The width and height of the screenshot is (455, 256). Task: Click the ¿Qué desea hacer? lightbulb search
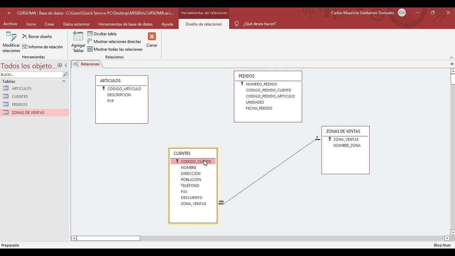(x=255, y=24)
